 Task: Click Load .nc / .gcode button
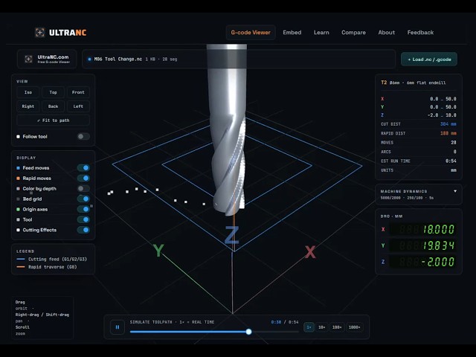[x=429, y=59]
